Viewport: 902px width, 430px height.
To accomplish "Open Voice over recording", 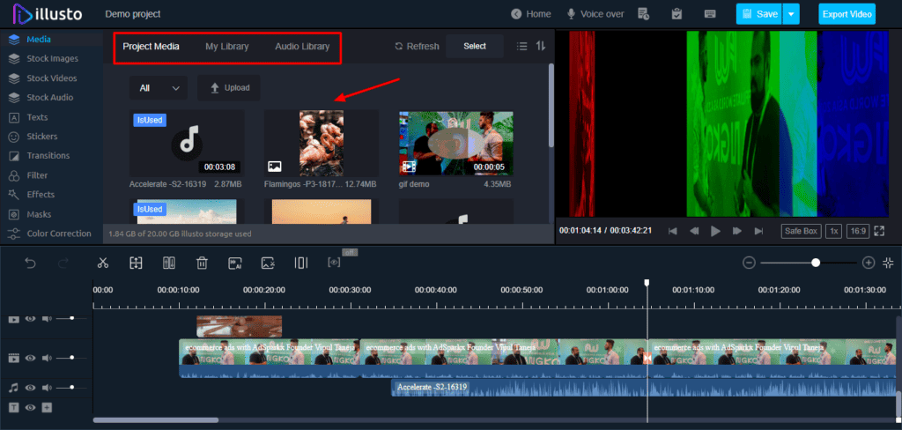I will tap(595, 14).
